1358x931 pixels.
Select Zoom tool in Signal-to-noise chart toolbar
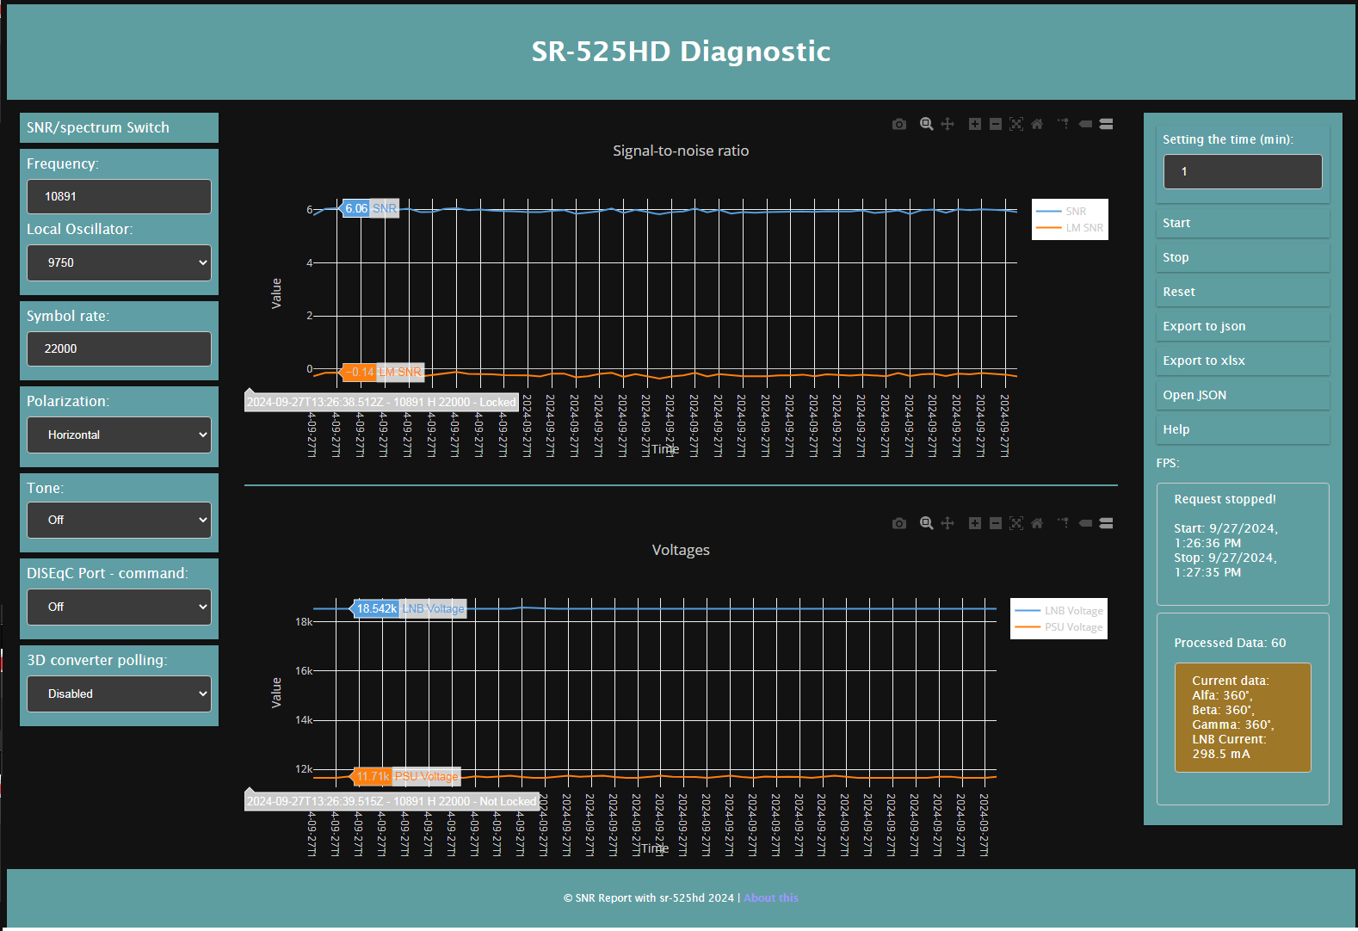927,124
